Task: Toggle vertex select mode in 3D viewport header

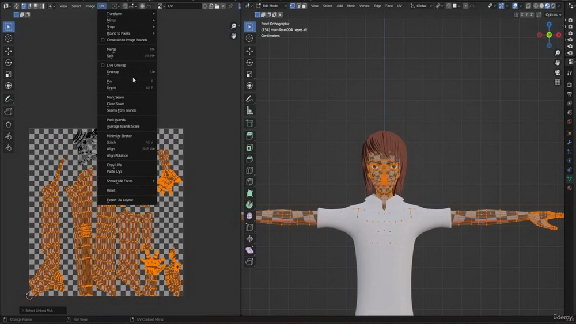Action: (293, 6)
